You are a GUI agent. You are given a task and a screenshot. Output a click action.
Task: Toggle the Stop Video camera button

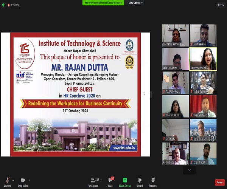tap(23, 182)
